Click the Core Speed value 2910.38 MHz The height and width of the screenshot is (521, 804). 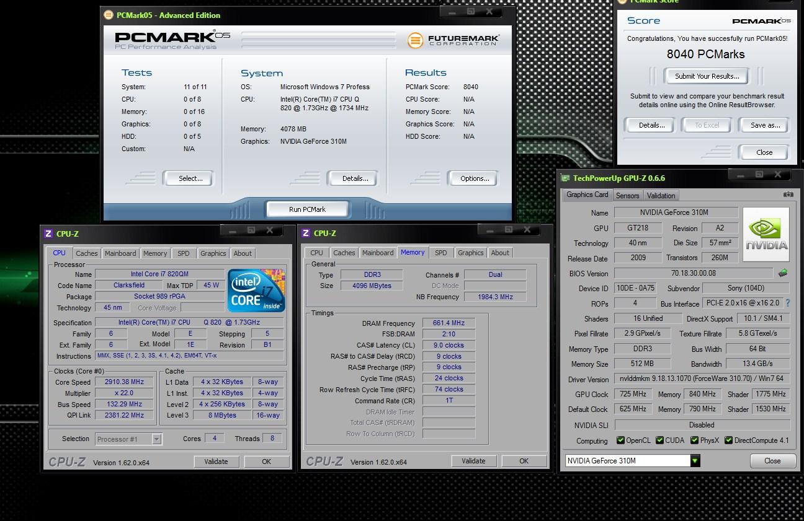point(123,382)
